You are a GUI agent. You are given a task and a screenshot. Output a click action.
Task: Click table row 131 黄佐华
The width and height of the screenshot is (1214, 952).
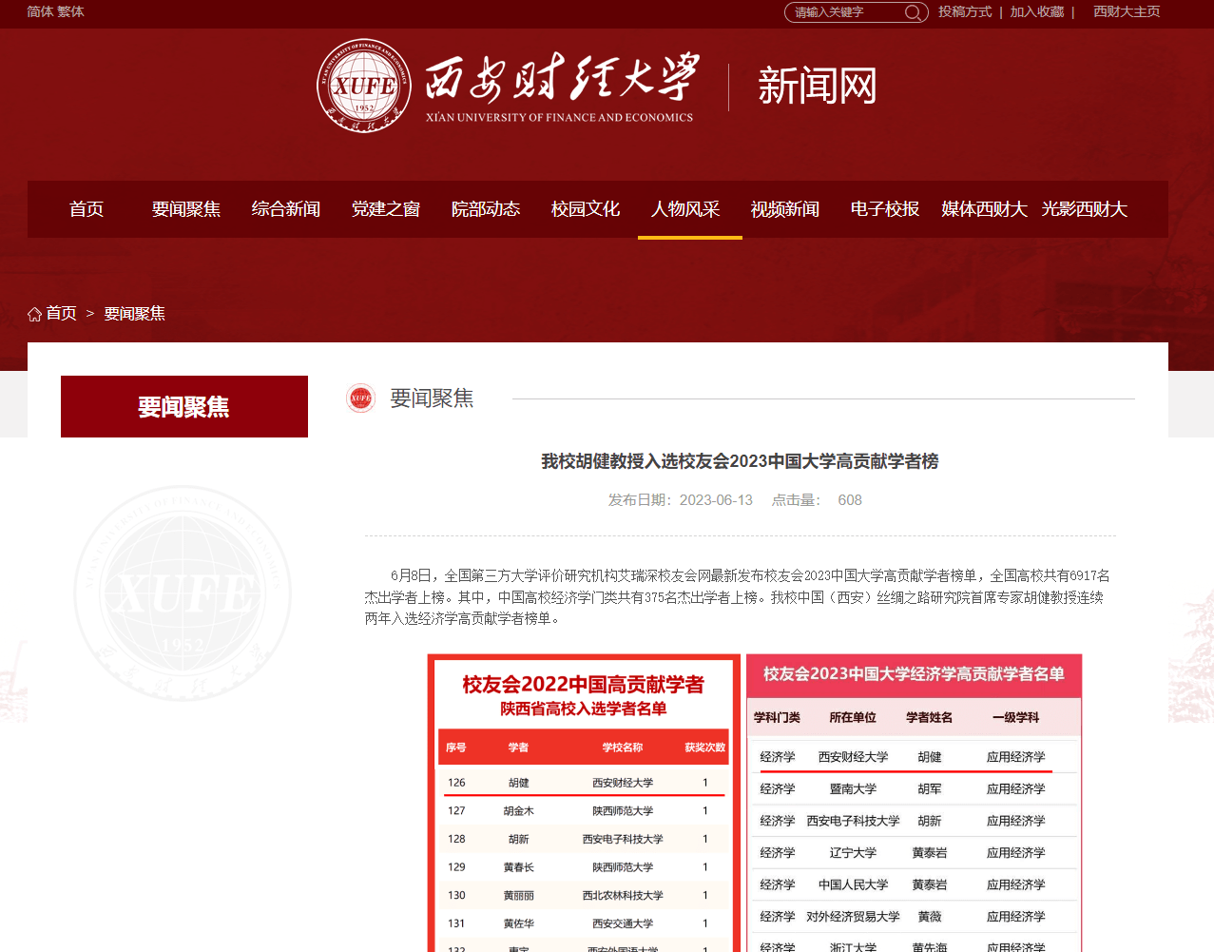point(584,923)
